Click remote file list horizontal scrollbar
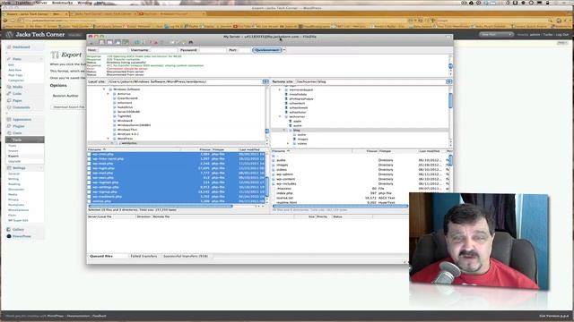Screen dimensions: 574x322 [x=341, y=207]
